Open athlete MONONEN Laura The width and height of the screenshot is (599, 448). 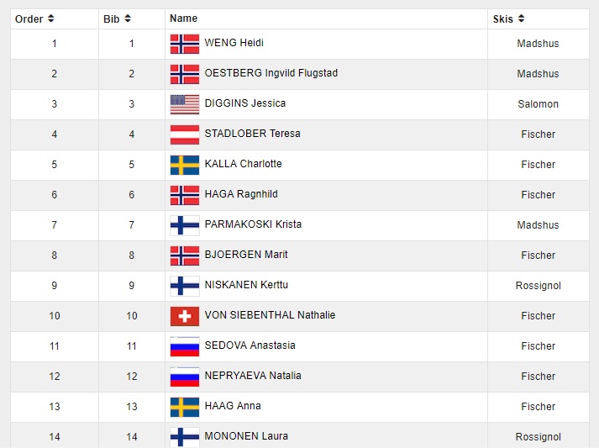point(246,436)
